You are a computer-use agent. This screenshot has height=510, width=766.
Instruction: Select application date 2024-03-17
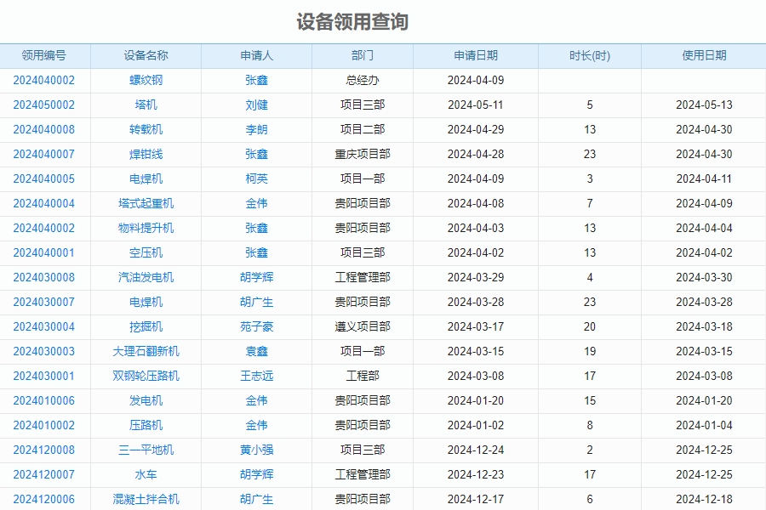(476, 326)
